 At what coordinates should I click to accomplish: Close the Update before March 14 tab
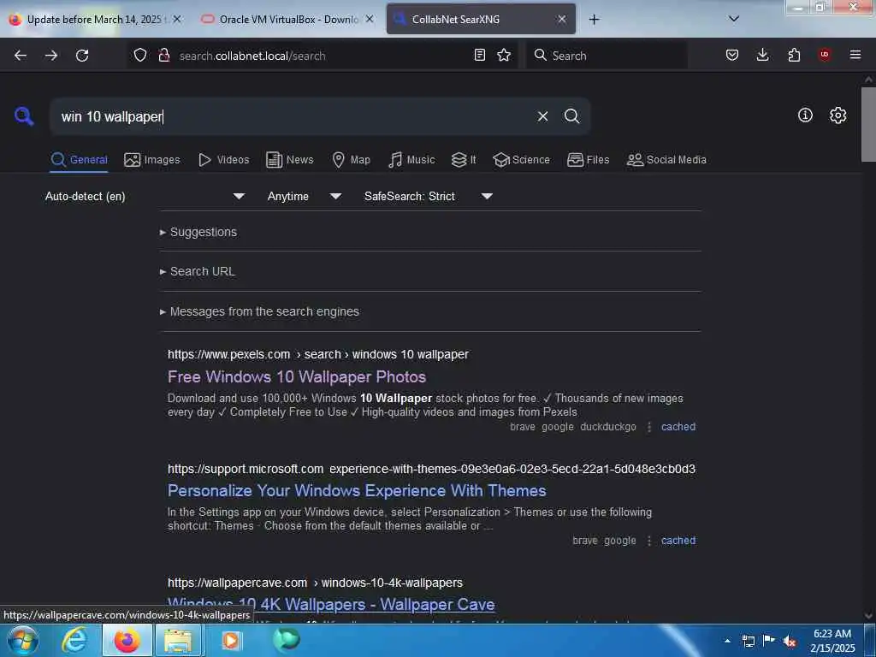[177, 19]
